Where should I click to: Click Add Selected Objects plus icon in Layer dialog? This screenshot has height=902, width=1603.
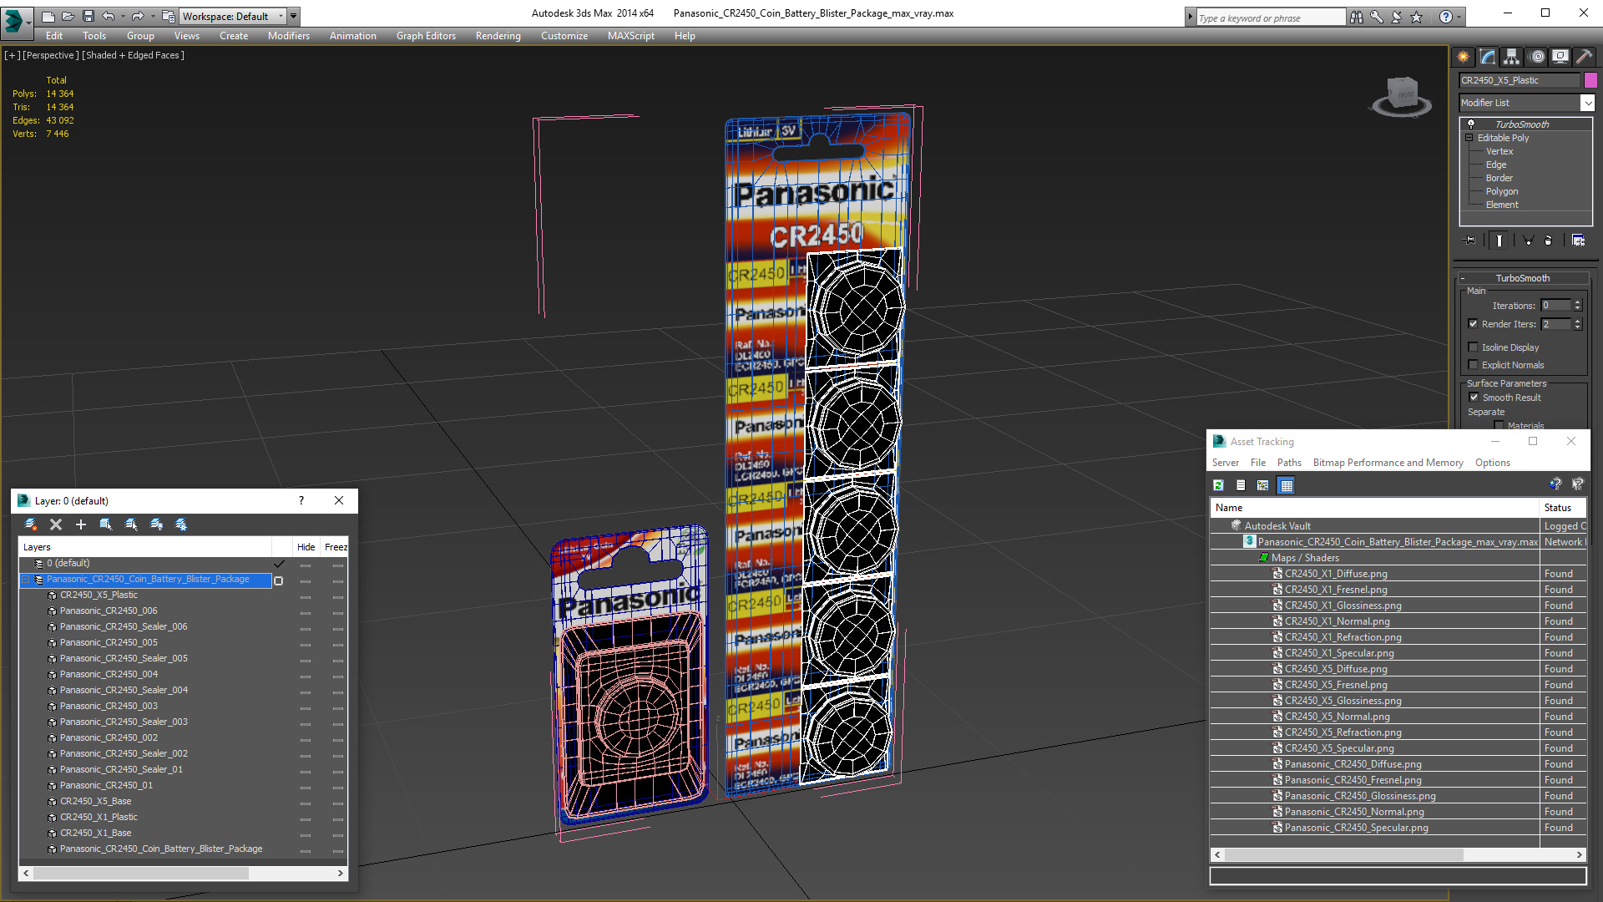tap(81, 524)
